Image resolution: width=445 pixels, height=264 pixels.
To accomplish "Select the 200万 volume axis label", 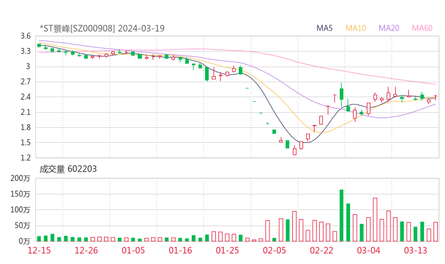I will tap(20, 178).
